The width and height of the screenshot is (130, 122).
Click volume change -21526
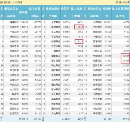pyautogui.click(x=37, y=37)
